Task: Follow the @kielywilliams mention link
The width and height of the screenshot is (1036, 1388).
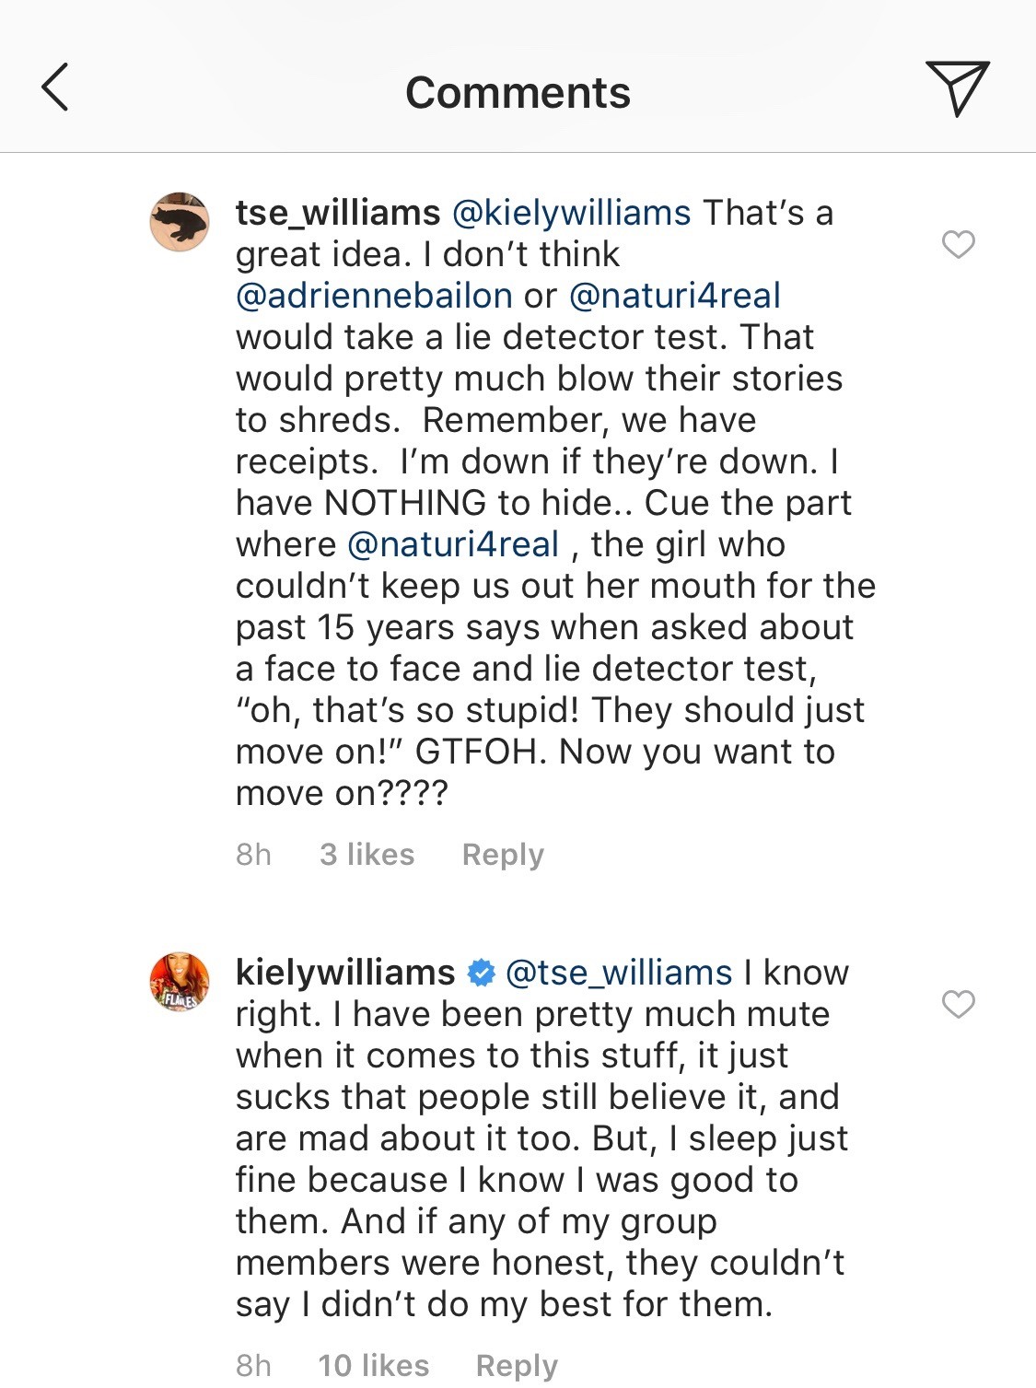Action: tap(571, 213)
